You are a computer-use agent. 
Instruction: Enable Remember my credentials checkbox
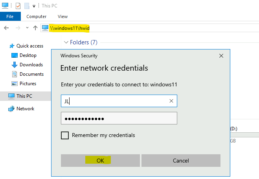[x=65, y=135]
